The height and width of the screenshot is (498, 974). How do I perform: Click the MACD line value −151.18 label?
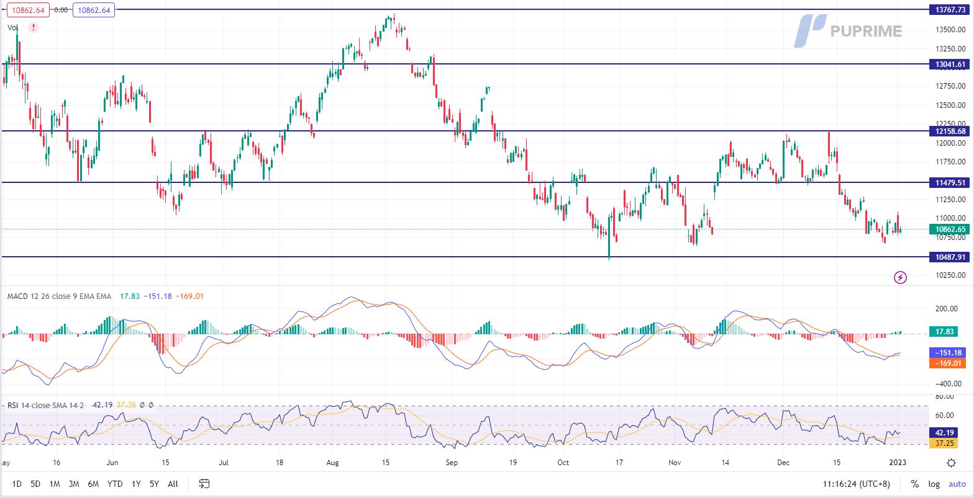coord(947,352)
